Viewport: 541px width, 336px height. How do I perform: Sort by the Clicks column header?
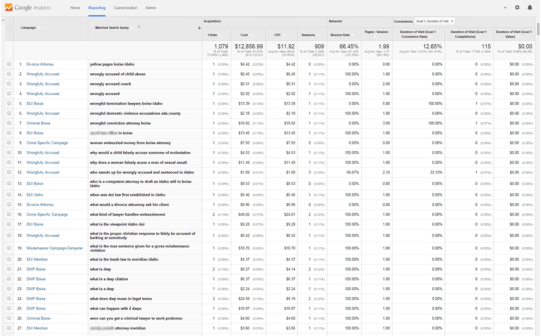pos(212,35)
